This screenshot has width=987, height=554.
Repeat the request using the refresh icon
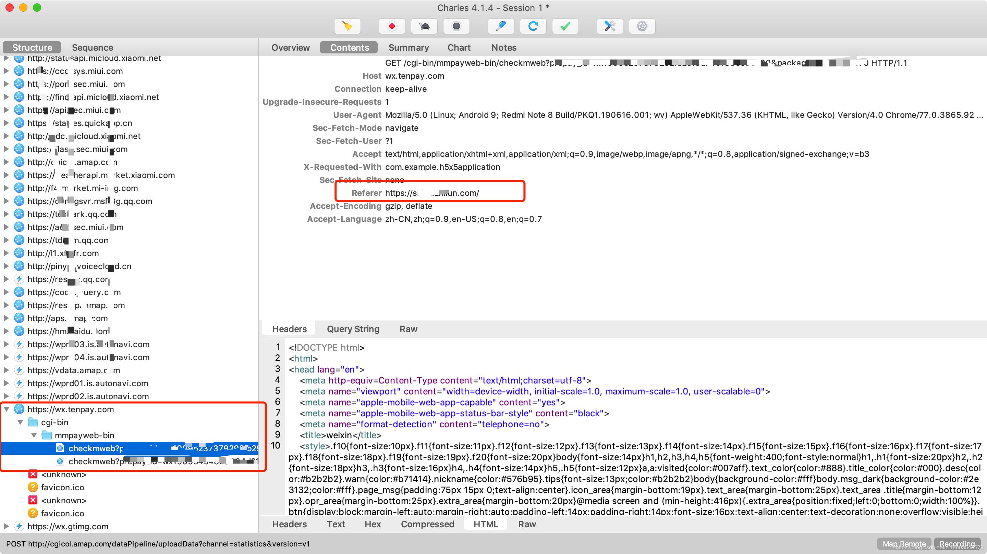point(533,26)
